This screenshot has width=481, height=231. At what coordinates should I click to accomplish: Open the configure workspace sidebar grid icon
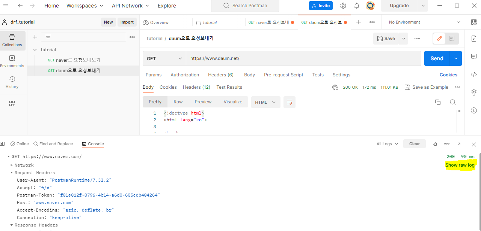[x=12, y=103]
